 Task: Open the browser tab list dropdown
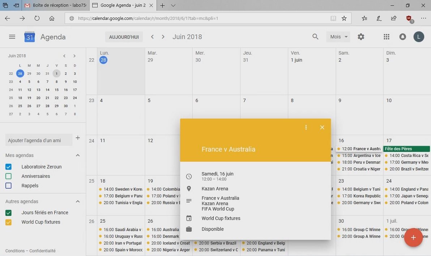(173, 5)
